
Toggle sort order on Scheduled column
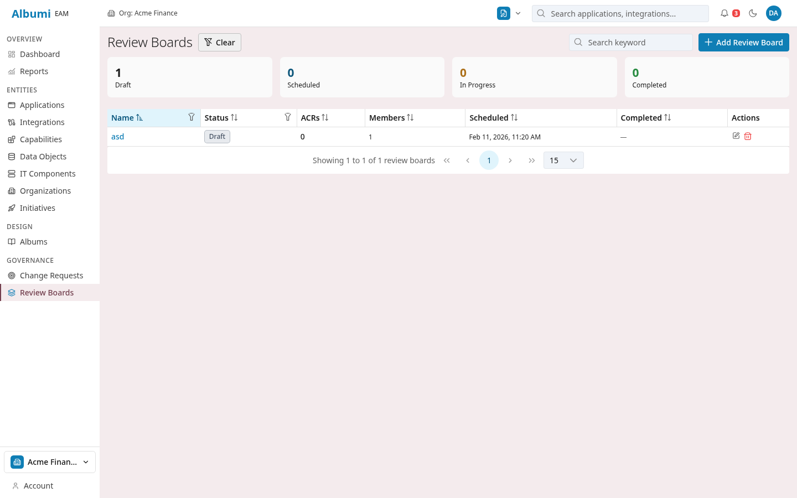(x=514, y=118)
